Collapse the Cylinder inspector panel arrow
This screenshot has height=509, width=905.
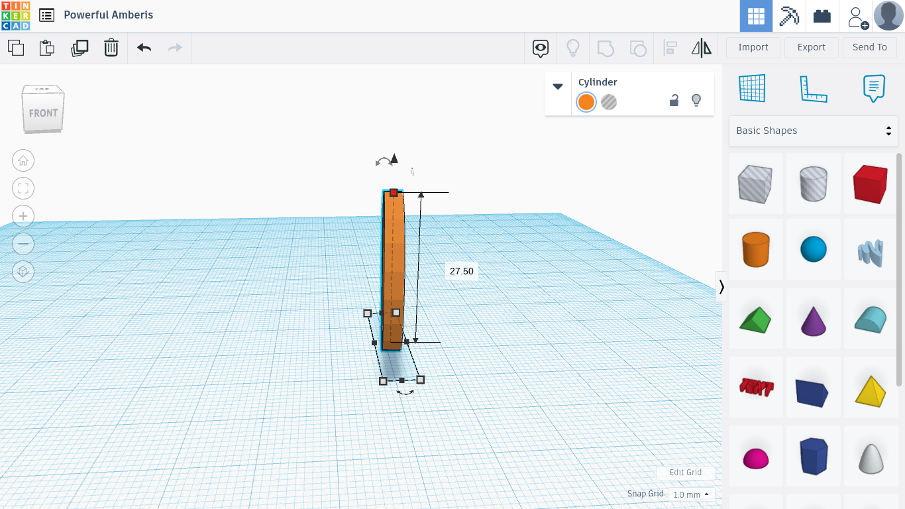pyautogui.click(x=558, y=87)
